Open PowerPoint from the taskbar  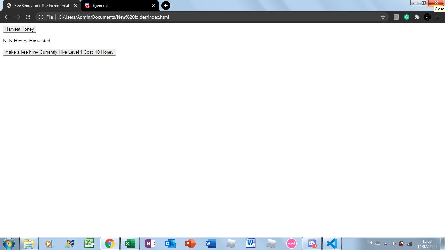[x=191, y=243]
